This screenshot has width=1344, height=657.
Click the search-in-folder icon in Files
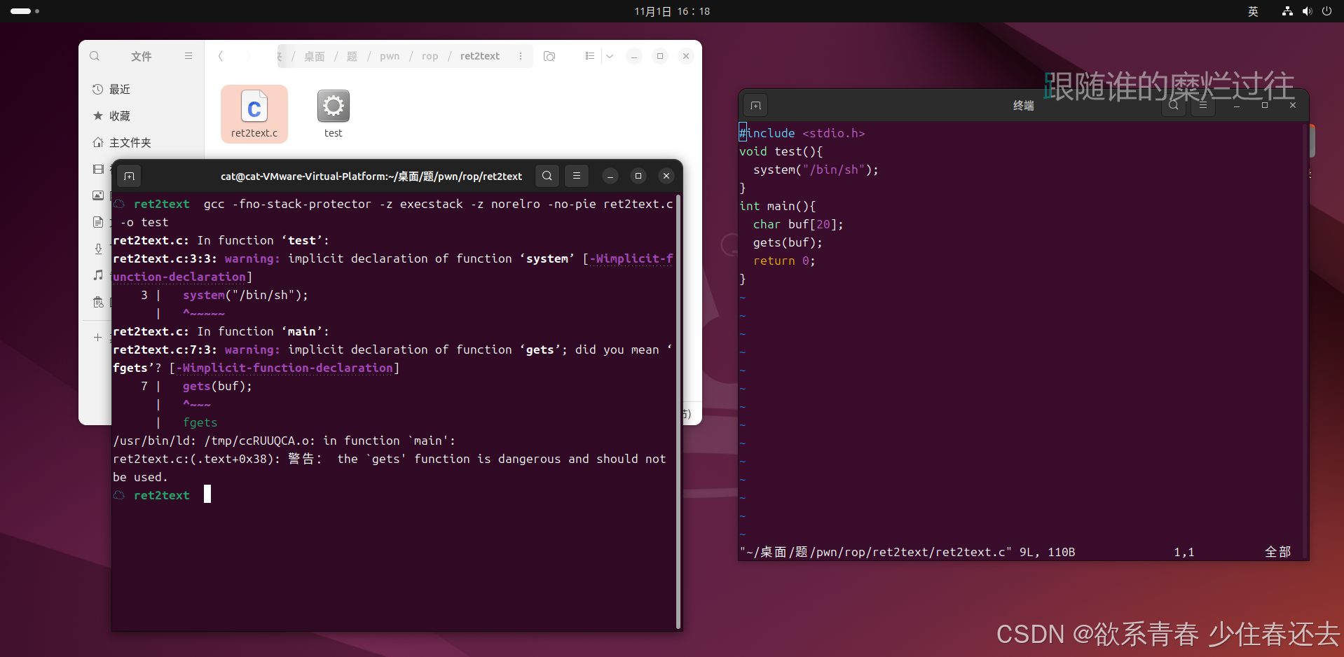click(549, 56)
